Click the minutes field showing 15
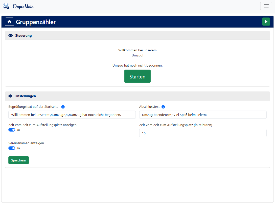 (203, 133)
